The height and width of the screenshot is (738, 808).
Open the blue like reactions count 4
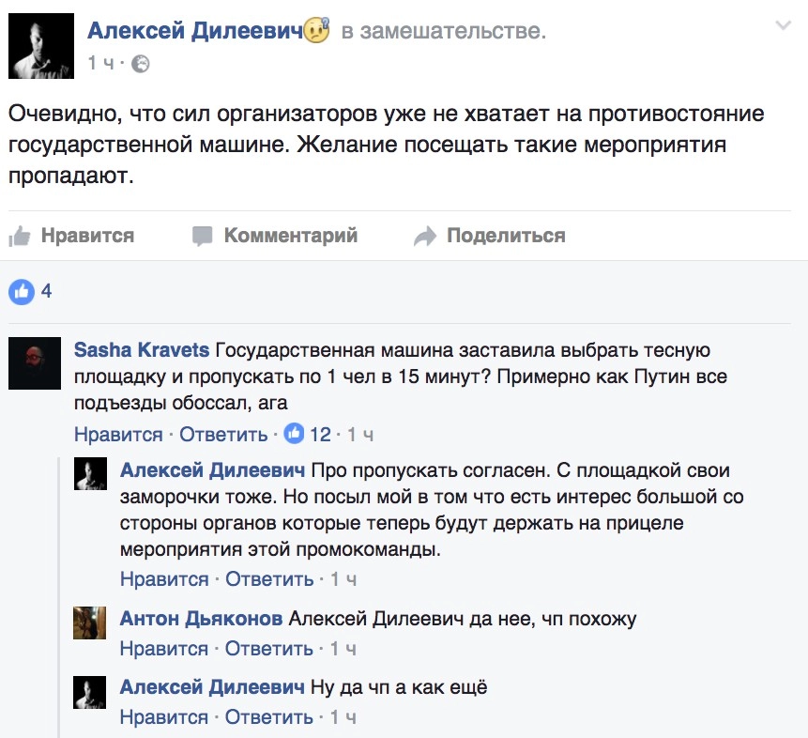[31, 291]
